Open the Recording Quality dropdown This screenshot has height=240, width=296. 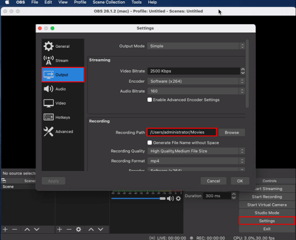point(196,151)
